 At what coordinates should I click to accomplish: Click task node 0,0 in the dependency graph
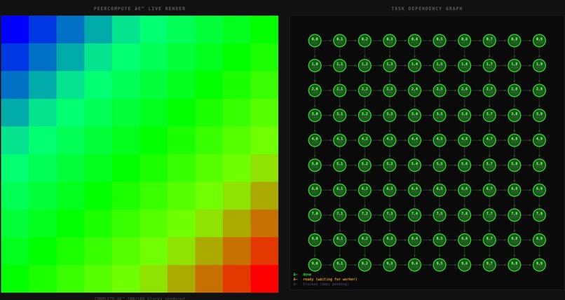point(315,41)
